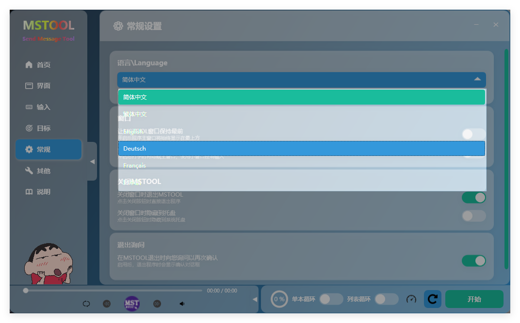Open the 输入 input section
This screenshot has height=323, width=520.
(44, 107)
